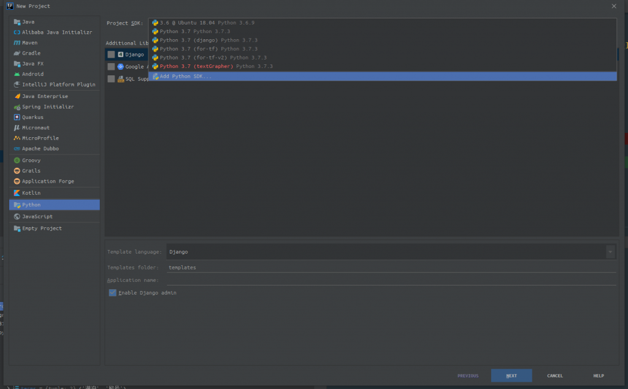Select the Groovy project icon

click(17, 161)
